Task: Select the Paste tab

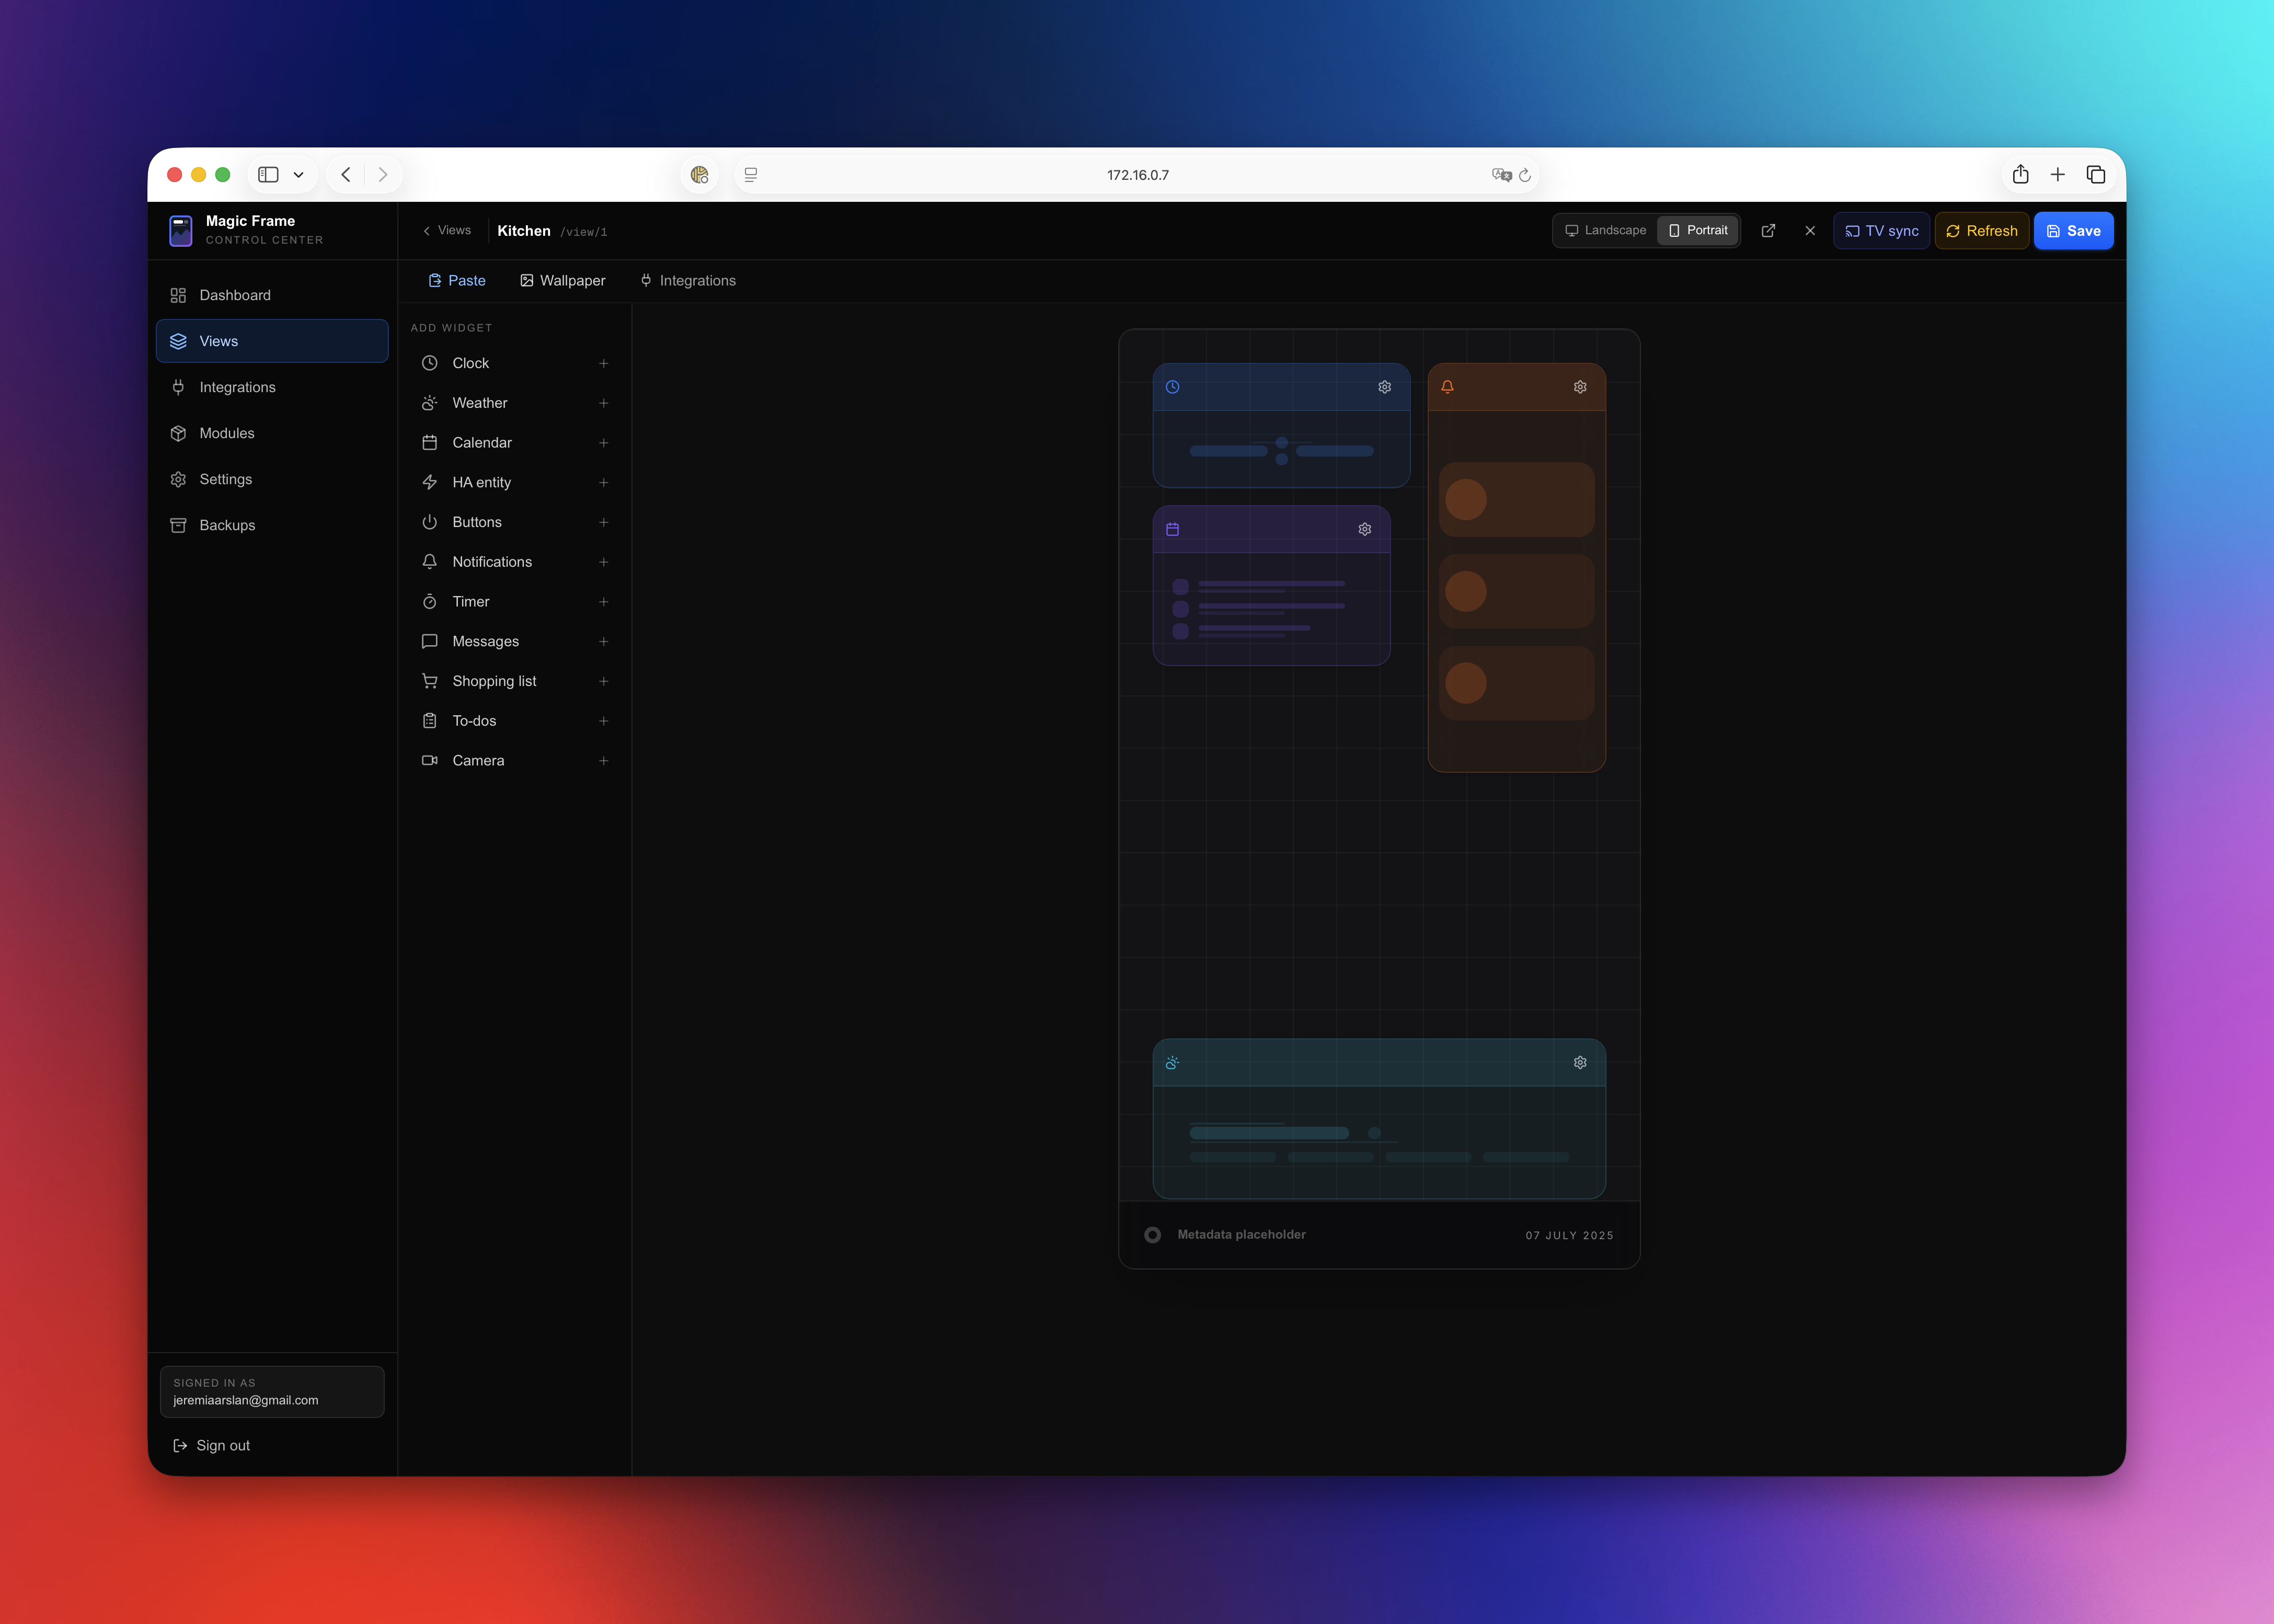Action: pos(457,281)
